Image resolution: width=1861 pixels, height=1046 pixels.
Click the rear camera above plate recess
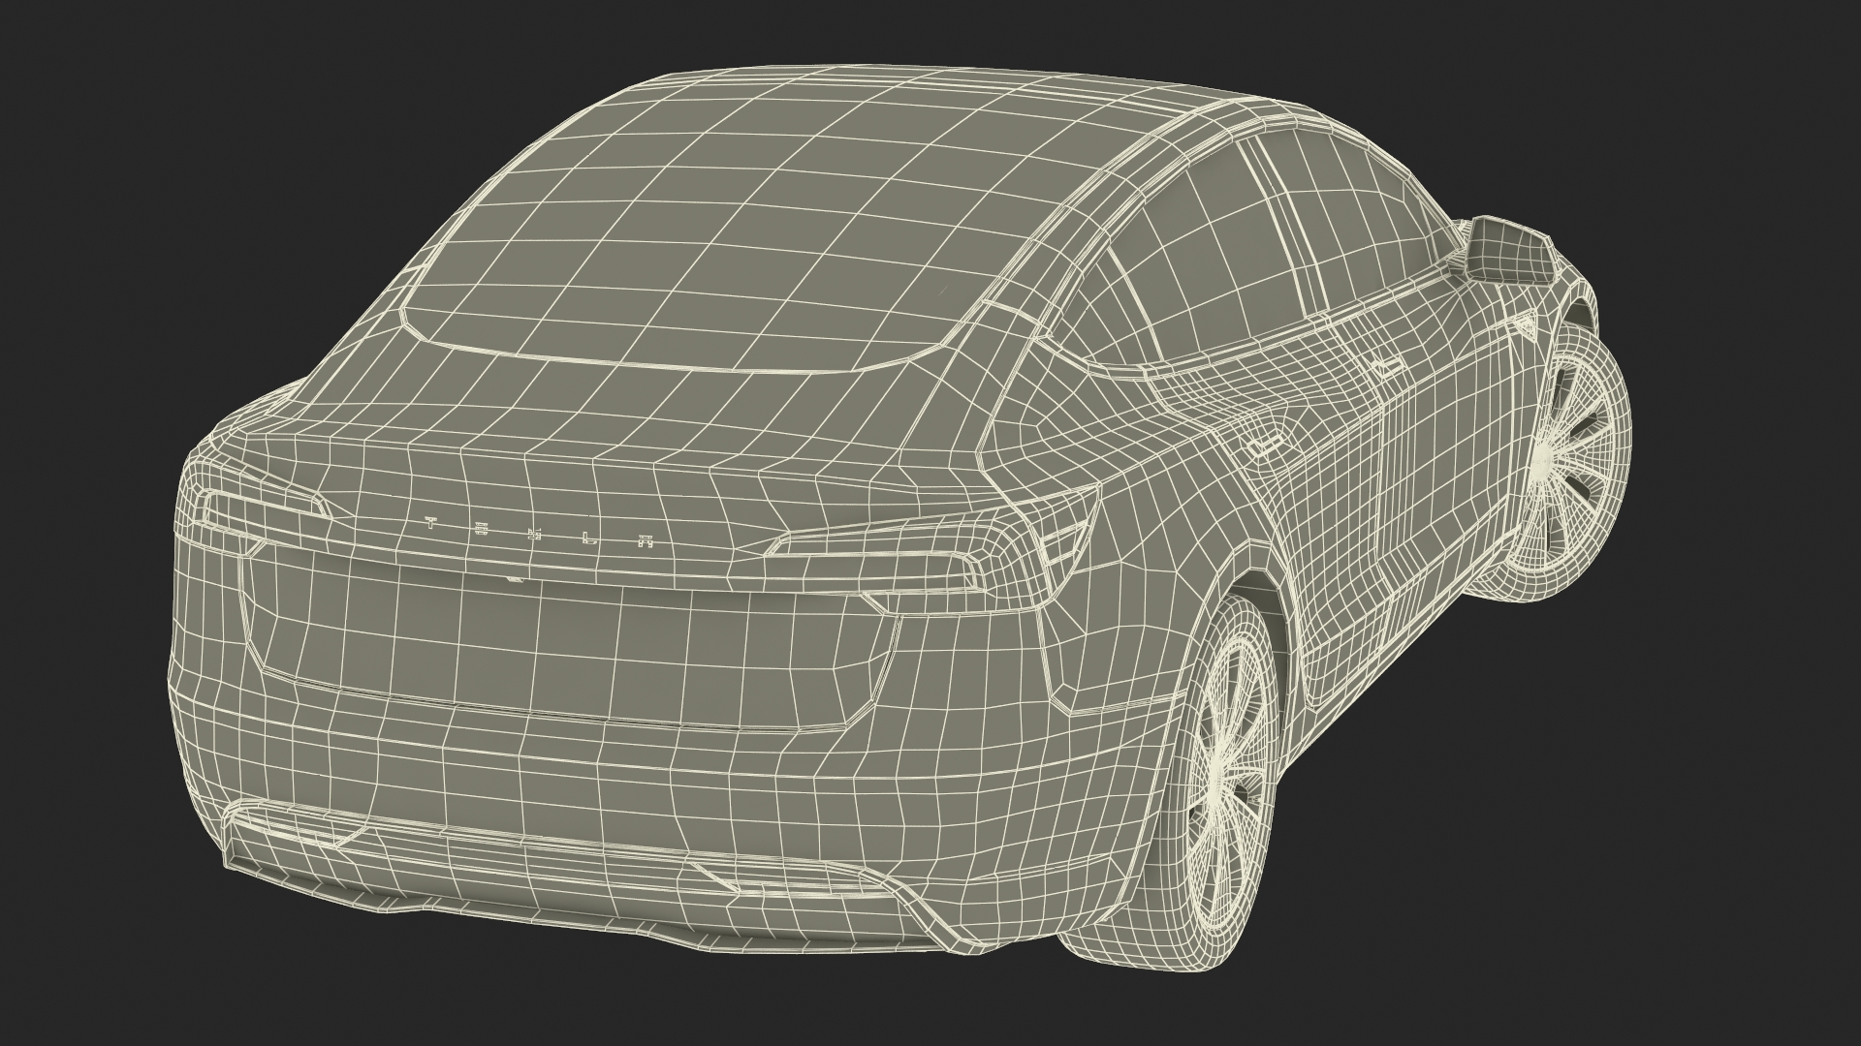click(514, 581)
